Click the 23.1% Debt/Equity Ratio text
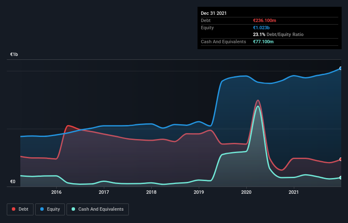This screenshot has height=223, width=348. (278, 34)
